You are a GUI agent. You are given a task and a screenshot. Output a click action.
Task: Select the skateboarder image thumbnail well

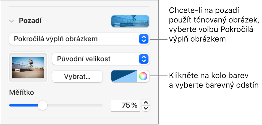(x=28, y=67)
